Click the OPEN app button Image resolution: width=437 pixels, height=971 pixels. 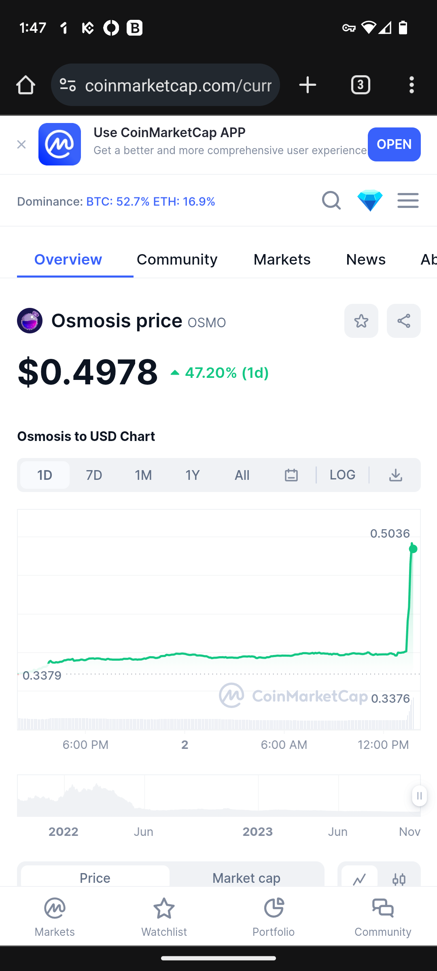click(394, 144)
